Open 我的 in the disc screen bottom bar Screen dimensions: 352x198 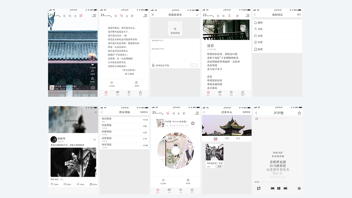point(192,191)
